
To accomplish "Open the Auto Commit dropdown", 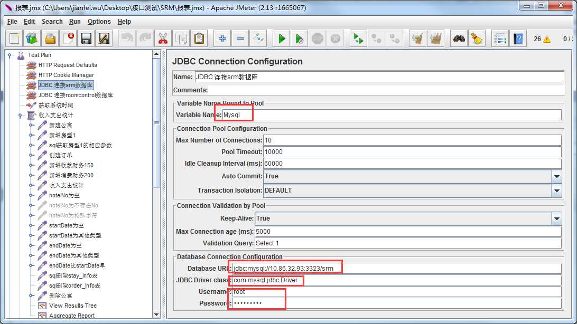I will click(557, 176).
